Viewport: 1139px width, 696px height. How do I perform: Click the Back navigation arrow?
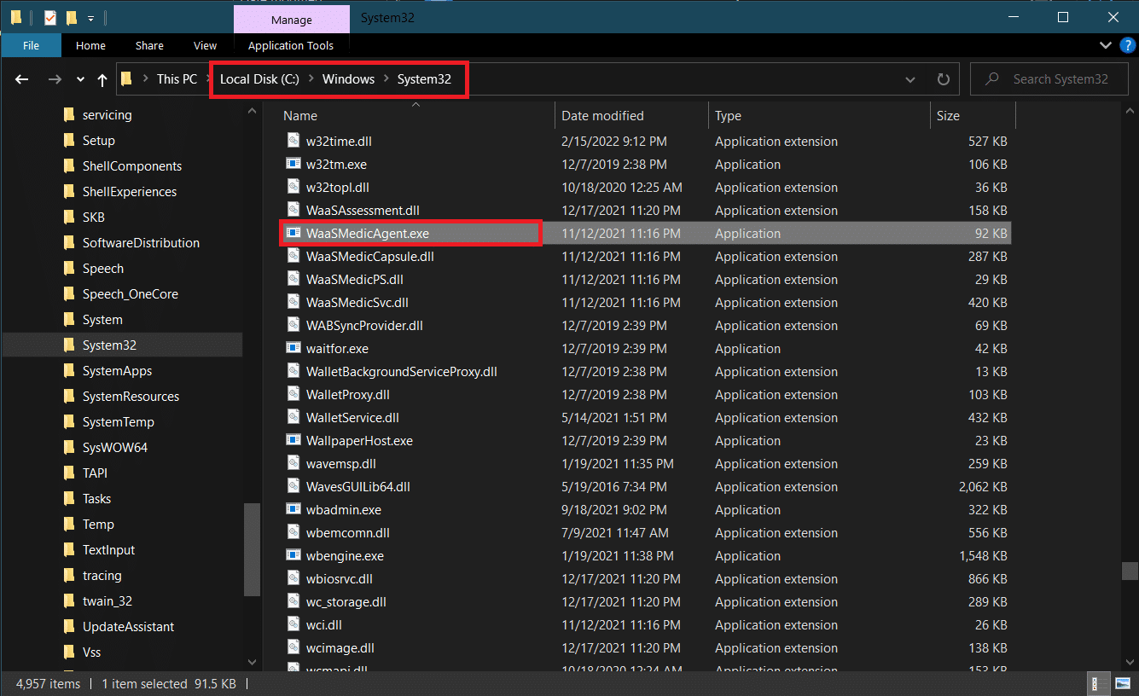tap(22, 79)
